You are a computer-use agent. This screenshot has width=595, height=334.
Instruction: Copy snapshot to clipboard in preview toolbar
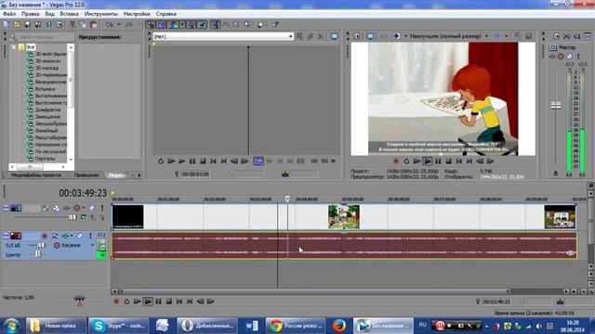[x=517, y=36]
